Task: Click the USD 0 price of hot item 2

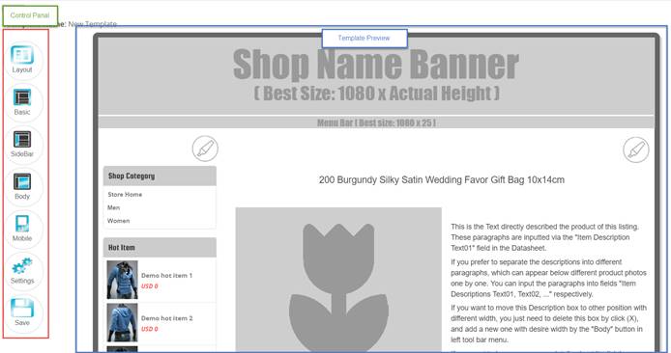Action: point(150,329)
